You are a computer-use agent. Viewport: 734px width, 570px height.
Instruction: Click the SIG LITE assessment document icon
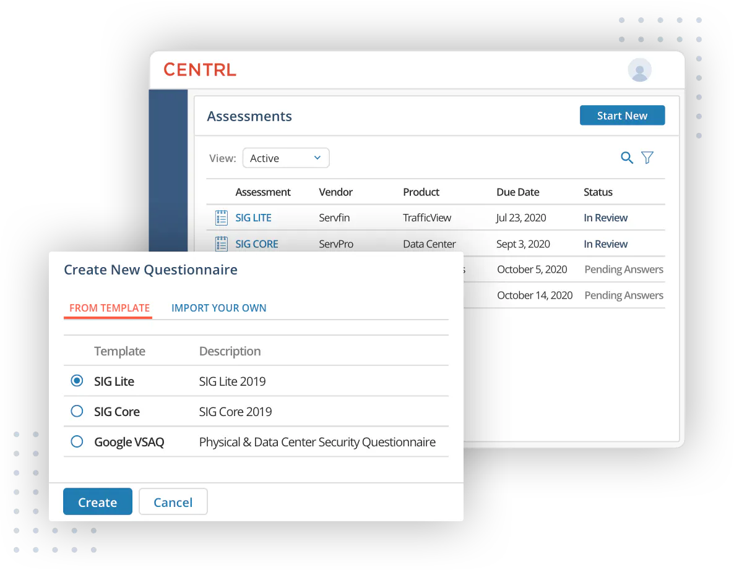click(221, 218)
